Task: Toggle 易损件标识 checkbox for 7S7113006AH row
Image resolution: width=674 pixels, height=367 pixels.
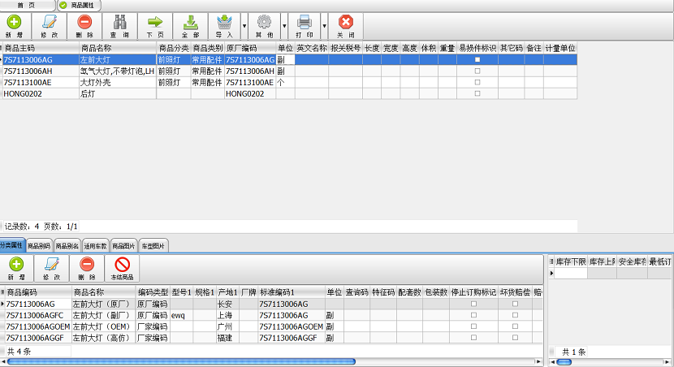Action: [x=477, y=71]
